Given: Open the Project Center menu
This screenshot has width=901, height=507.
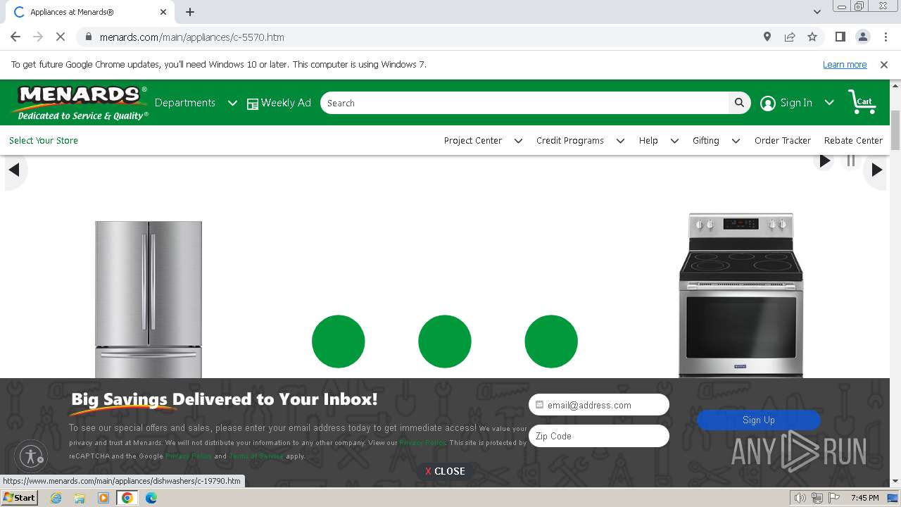Looking at the screenshot, I should (473, 140).
